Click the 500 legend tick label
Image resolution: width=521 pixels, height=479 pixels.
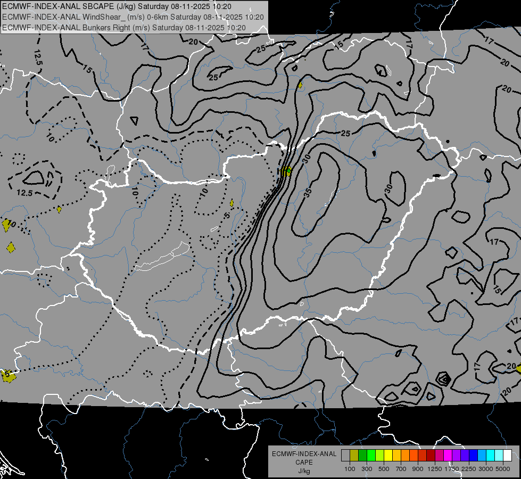pyautogui.click(x=384, y=469)
